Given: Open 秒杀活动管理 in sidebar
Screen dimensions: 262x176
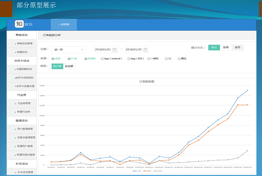Looking at the screenshot, I should 22,172.
